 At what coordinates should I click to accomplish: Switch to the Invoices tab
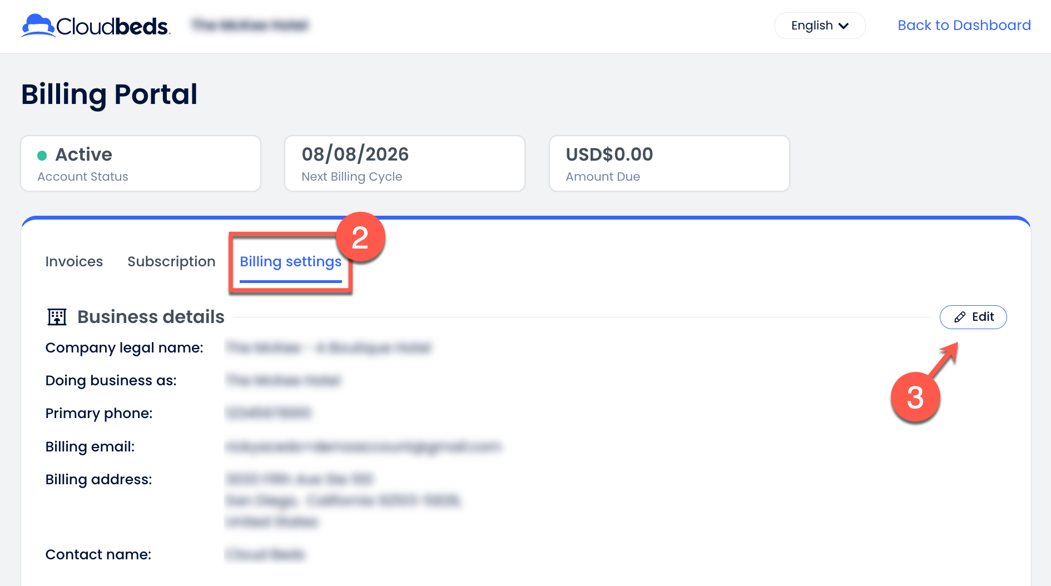(x=74, y=261)
